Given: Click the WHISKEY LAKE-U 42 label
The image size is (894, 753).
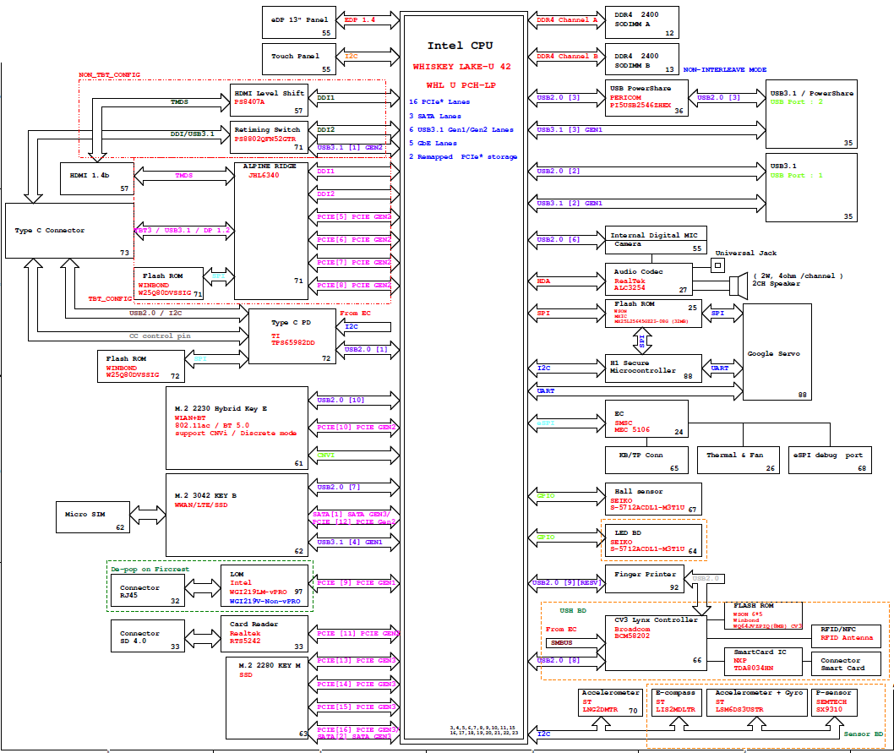Looking at the screenshot, I should point(462,67).
